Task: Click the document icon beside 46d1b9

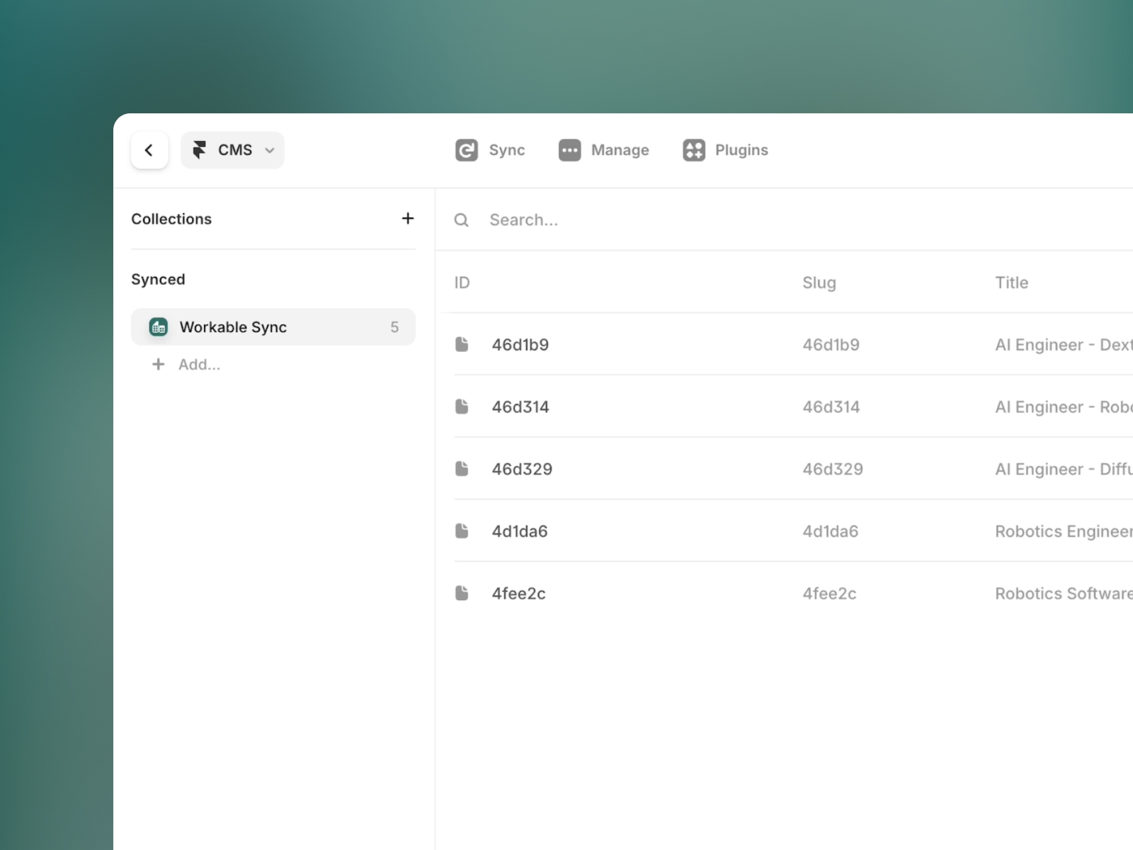Action: coord(462,344)
